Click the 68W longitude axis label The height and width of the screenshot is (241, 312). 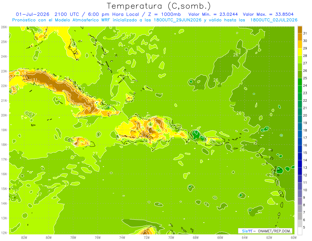196,237
